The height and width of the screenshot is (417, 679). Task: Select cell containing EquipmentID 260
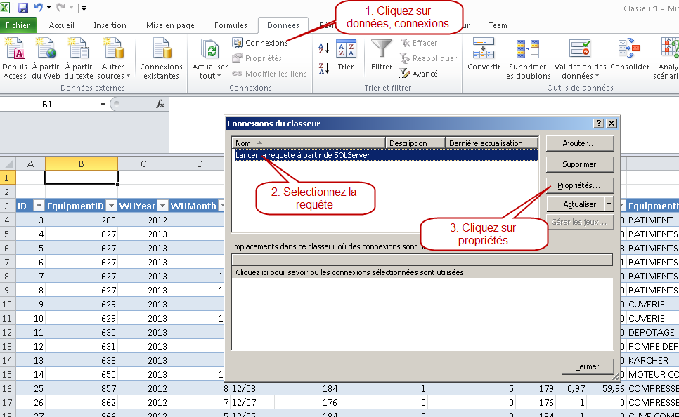82,220
